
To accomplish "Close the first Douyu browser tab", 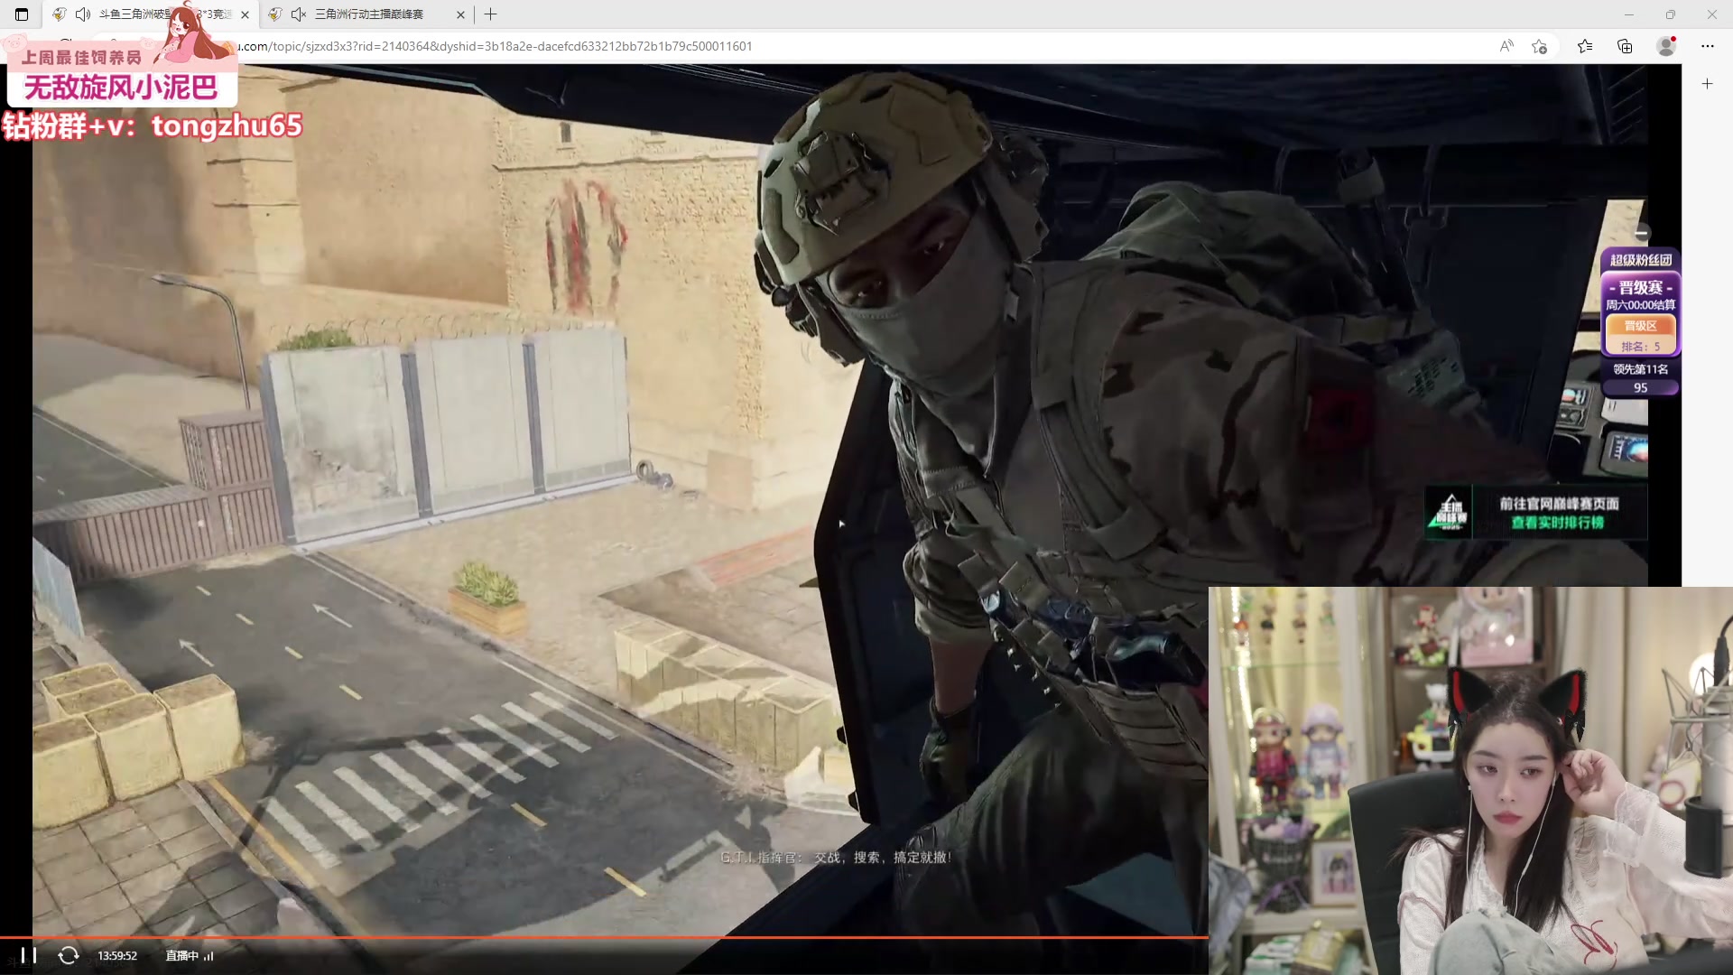I will point(245,14).
